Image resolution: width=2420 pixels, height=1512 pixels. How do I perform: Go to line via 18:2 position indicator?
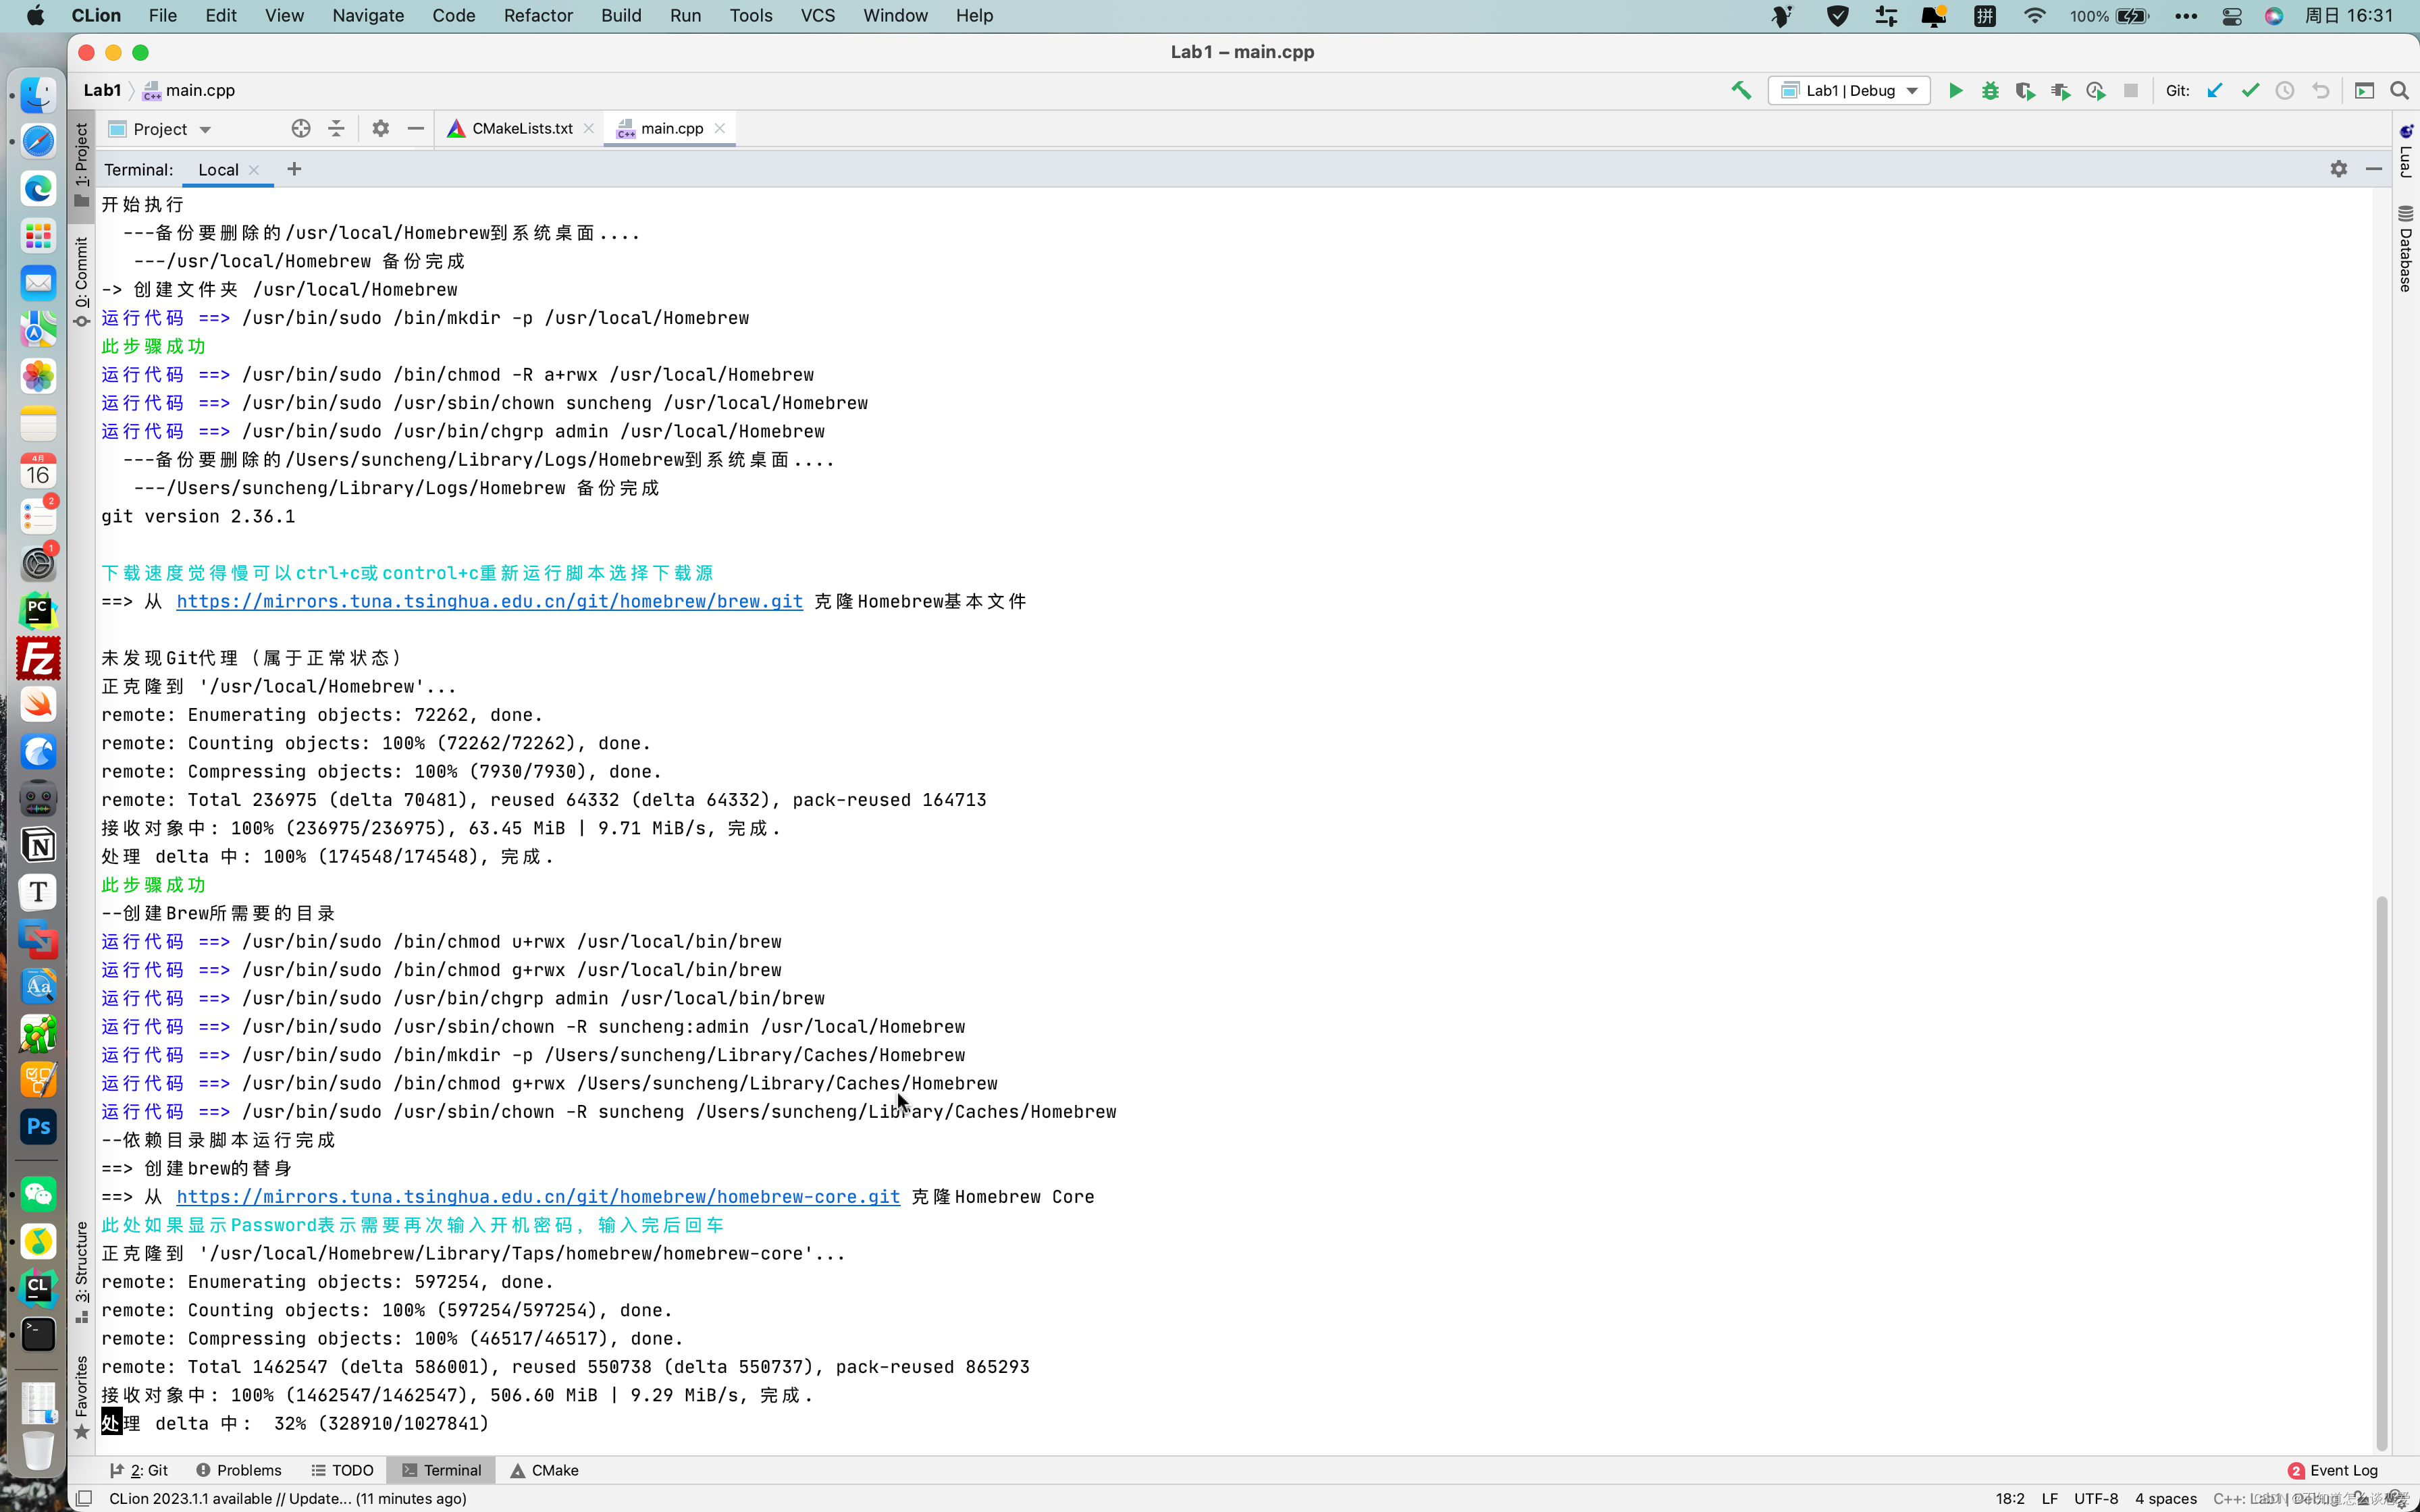pos(2010,1498)
